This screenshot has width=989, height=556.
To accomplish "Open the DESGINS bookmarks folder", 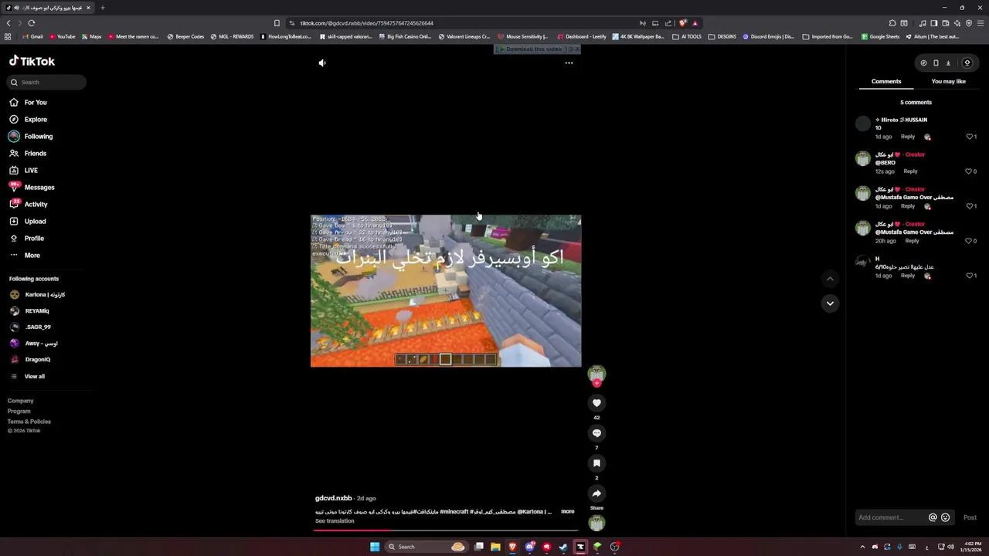I will click(x=722, y=36).
